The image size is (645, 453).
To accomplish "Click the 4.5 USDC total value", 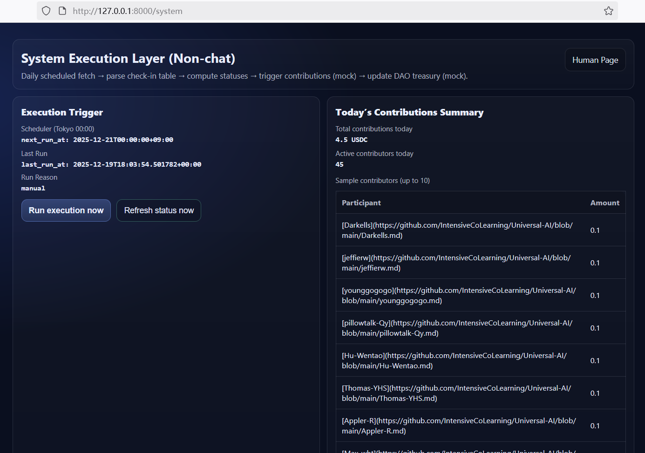I will coord(351,140).
